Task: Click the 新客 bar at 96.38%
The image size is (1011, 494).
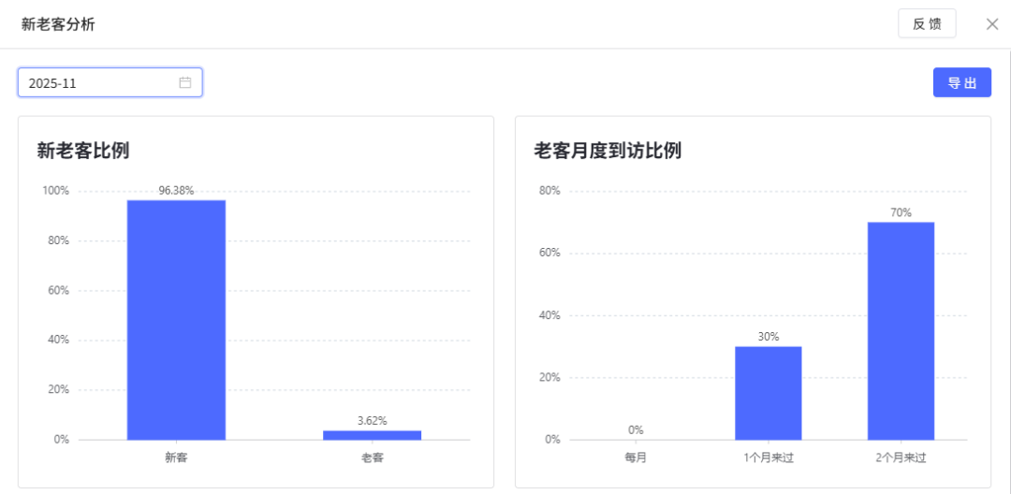Action: click(x=176, y=319)
